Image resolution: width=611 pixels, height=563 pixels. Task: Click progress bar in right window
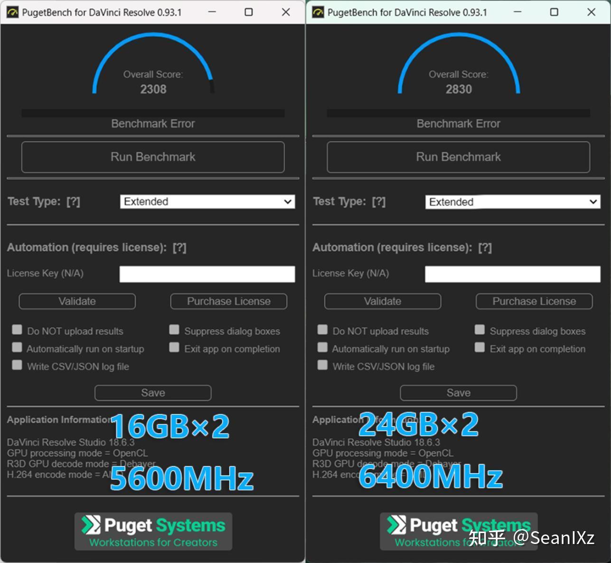pyautogui.click(x=458, y=113)
